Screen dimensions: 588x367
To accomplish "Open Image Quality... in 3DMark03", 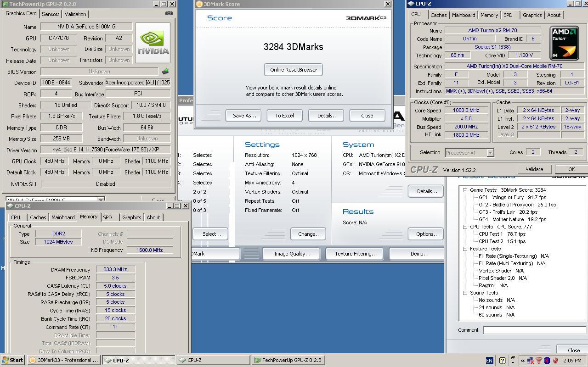I will [292, 254].
